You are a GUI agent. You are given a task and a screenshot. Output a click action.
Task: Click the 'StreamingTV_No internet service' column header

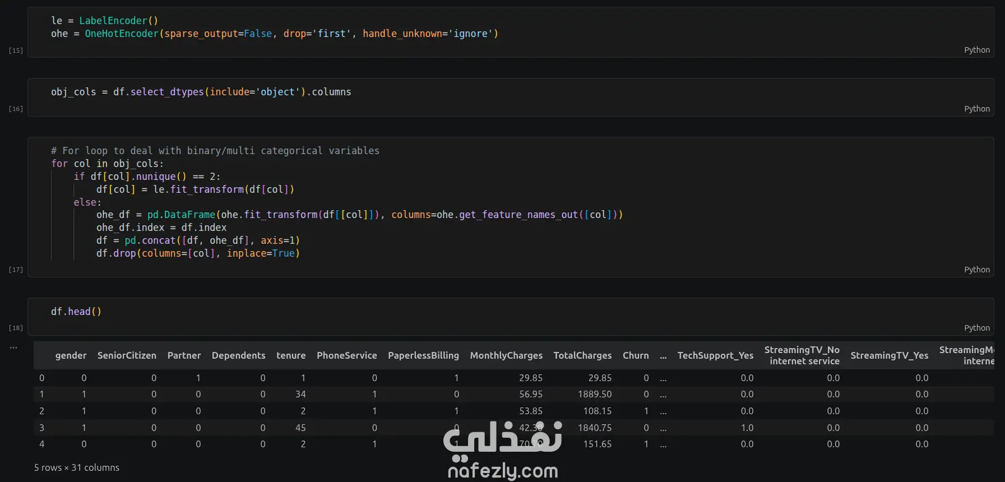[802, 355]
